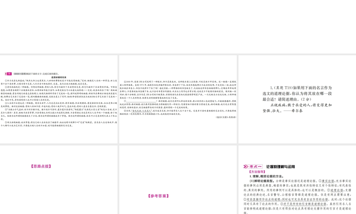
Task: Click the 【思路点拨】 heading text
Action: coord(41,166)
